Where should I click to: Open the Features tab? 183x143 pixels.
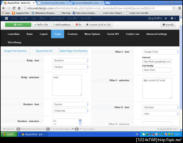[73, 34]
